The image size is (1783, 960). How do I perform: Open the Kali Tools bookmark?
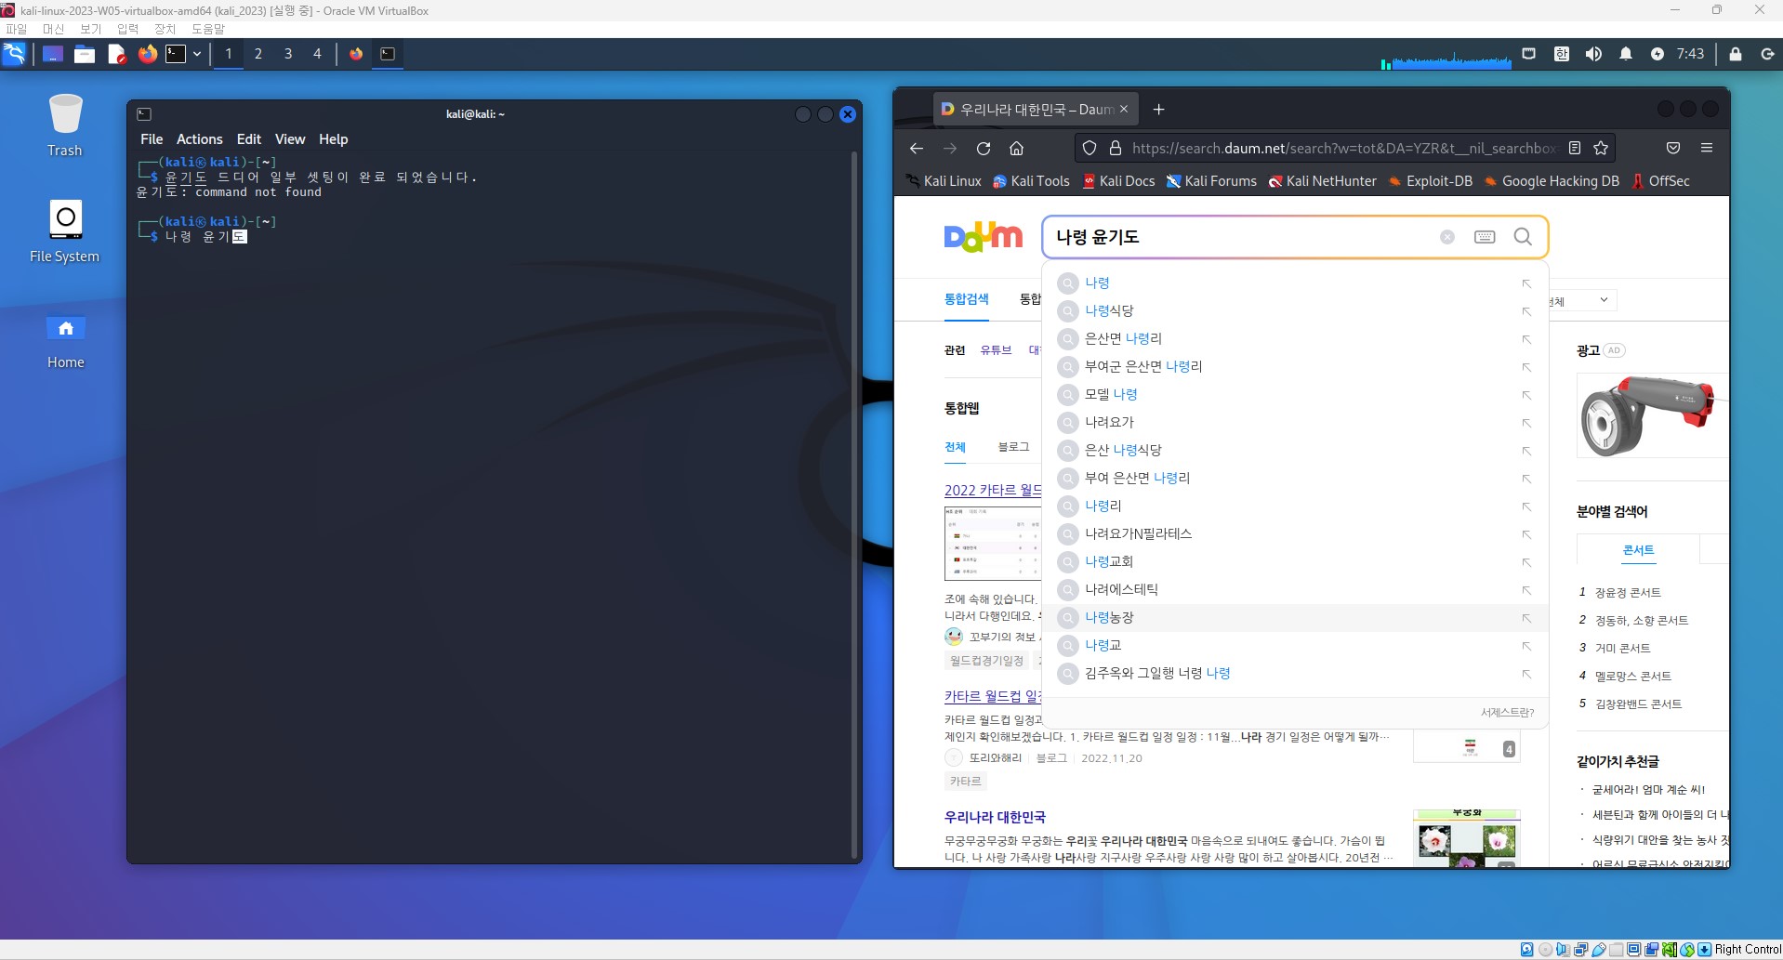coord(1031,181)
